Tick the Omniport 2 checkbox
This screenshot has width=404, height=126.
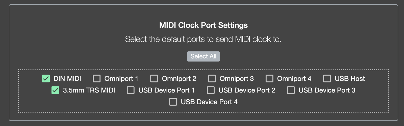[154, 79]
